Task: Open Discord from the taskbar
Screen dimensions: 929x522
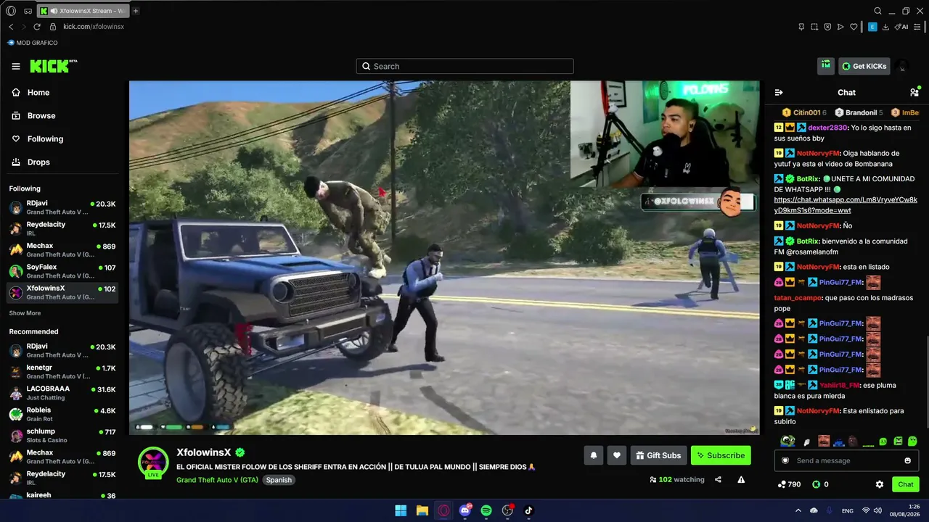Action: coord(465,510)
